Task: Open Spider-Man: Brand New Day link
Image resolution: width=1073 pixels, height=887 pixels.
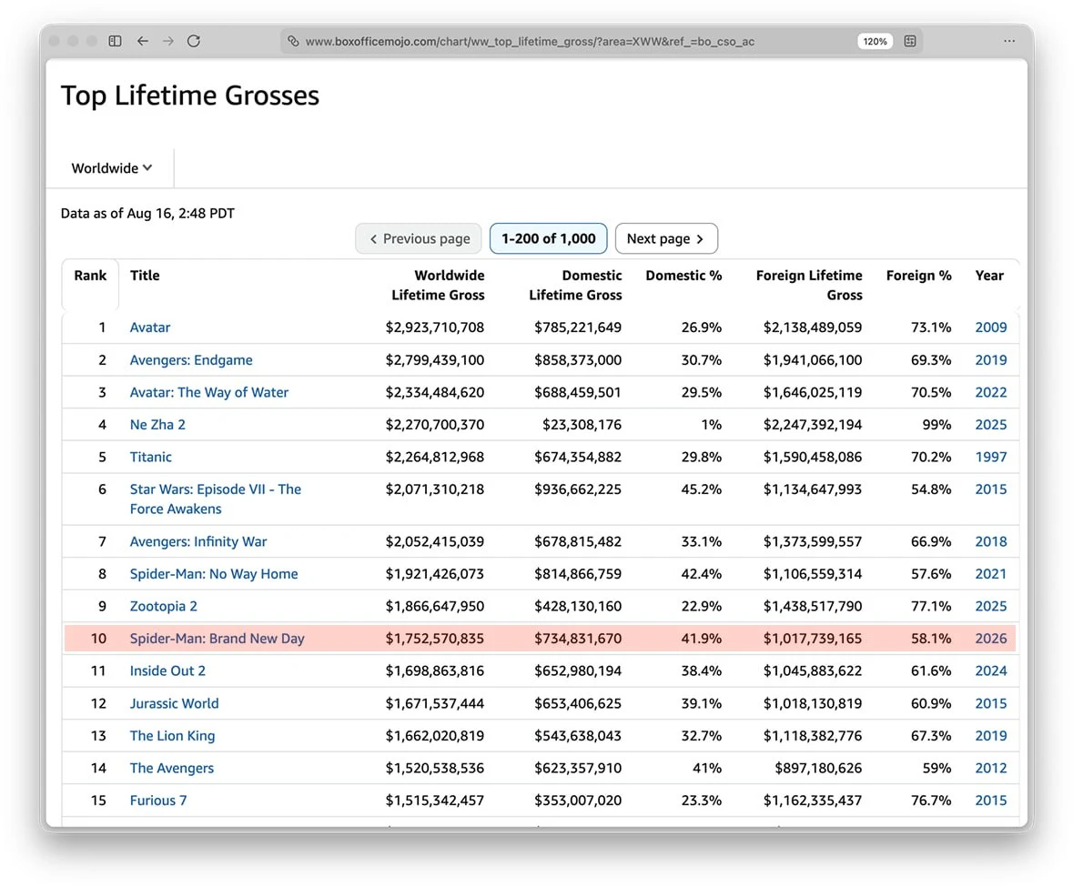Action: click(217, 639)
